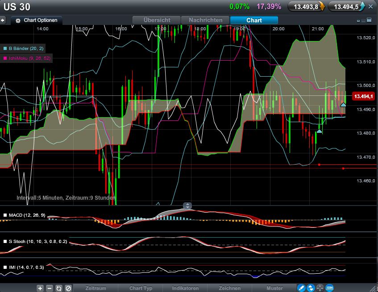Click the cyan triangle marker near 13.480
Viewport: 378px width, 292px height.
[319, 131]
